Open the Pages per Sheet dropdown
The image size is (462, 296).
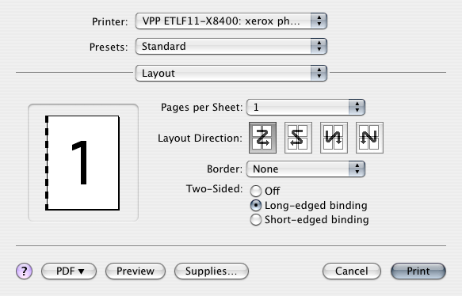[x=306, y=107]
